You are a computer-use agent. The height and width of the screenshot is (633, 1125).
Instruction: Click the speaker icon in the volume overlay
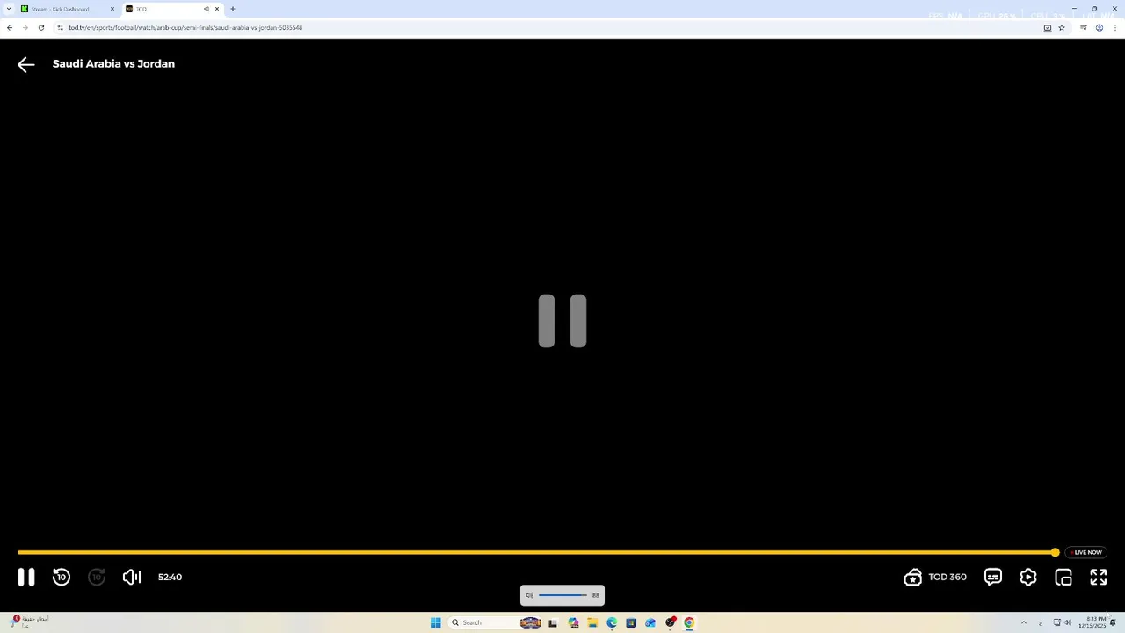(x=529, y=595)
